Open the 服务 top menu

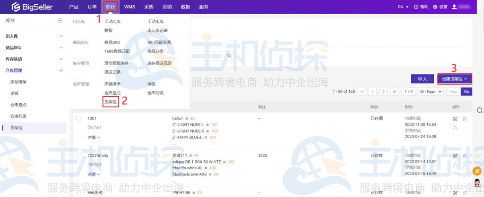click(204, 7)
